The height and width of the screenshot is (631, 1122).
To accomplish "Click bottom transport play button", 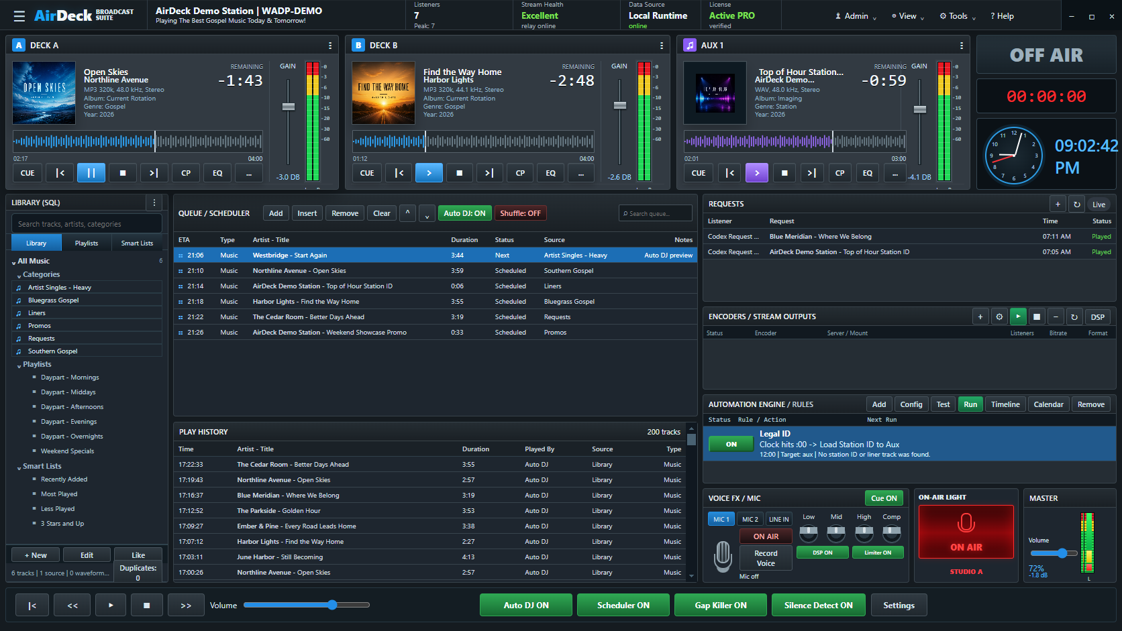I will 111,606.
